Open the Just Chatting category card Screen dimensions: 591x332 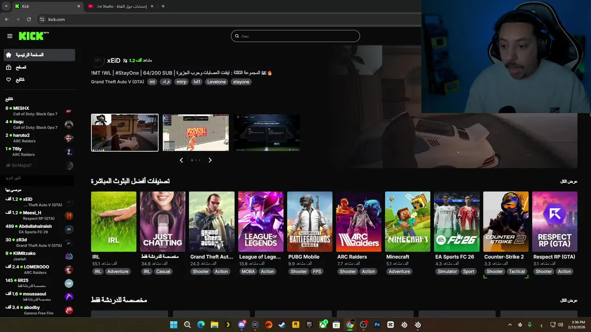[163, 221]
